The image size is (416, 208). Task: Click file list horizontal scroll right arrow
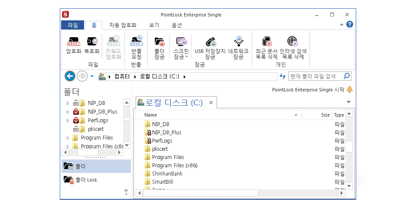[342, 193]
